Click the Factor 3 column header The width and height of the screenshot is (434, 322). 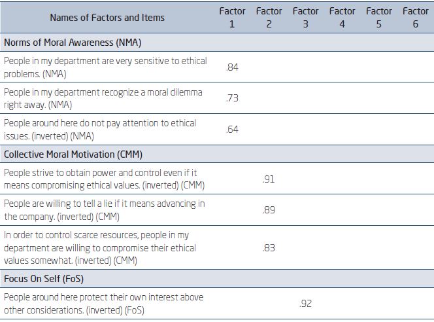[305, 18]
